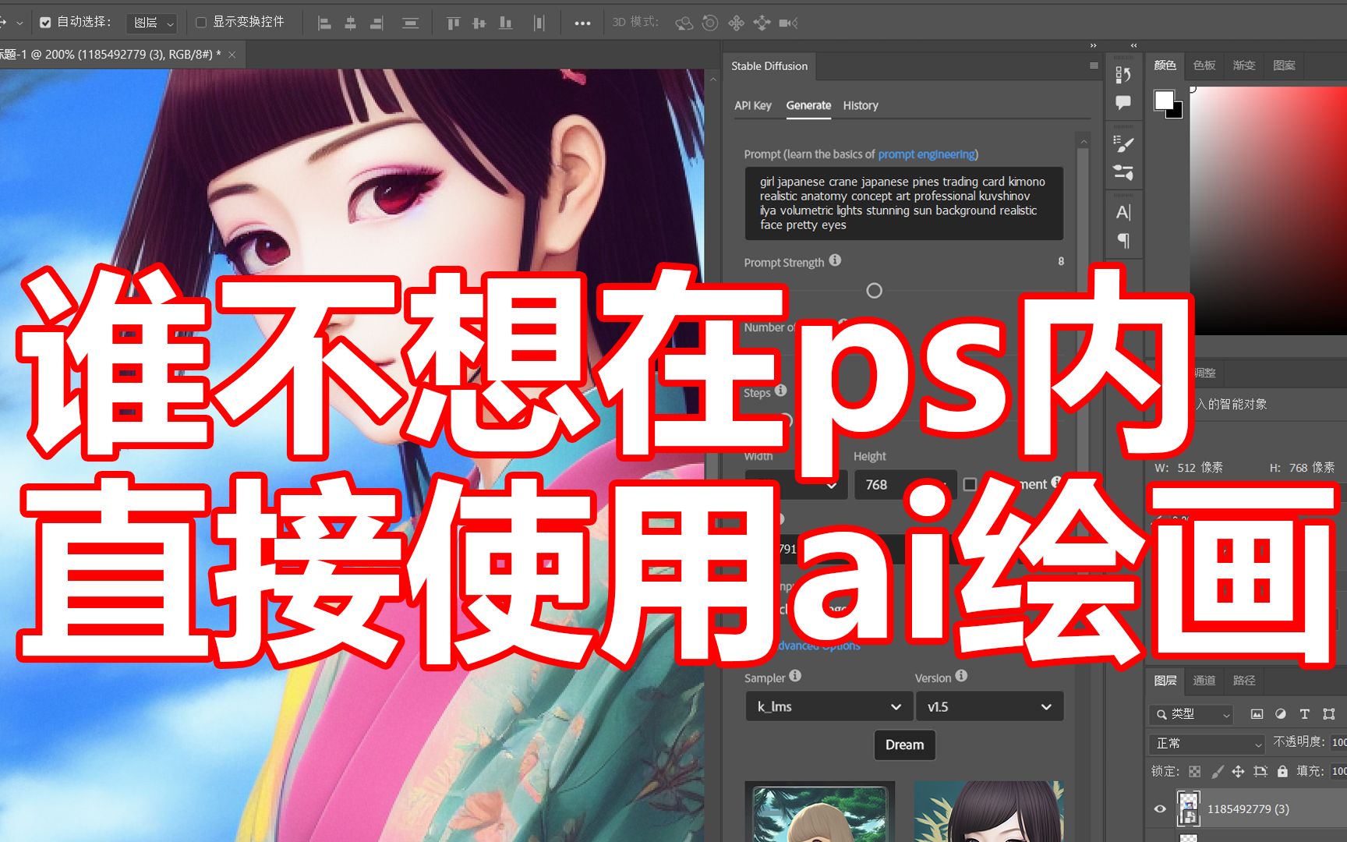Collapse right panels with double-arrow icon

[x=1134, y=46]
